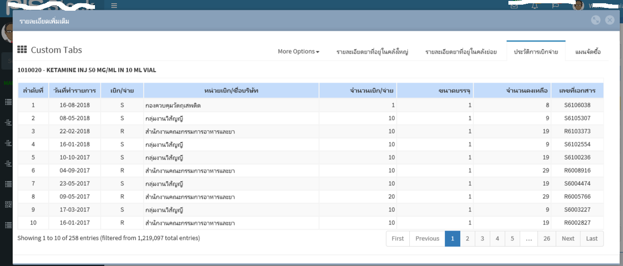
Task: Switch to รายละเอียดยาที่อยู่ในคลังย่อย tab
Action: coord(461,51)
